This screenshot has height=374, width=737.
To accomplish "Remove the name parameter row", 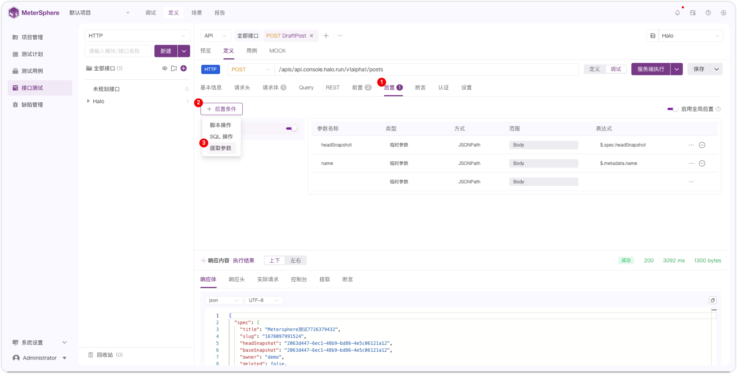I will pyautogui.click(x=702, y=163).
